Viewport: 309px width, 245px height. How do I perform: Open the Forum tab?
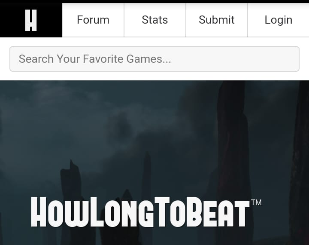93,20
